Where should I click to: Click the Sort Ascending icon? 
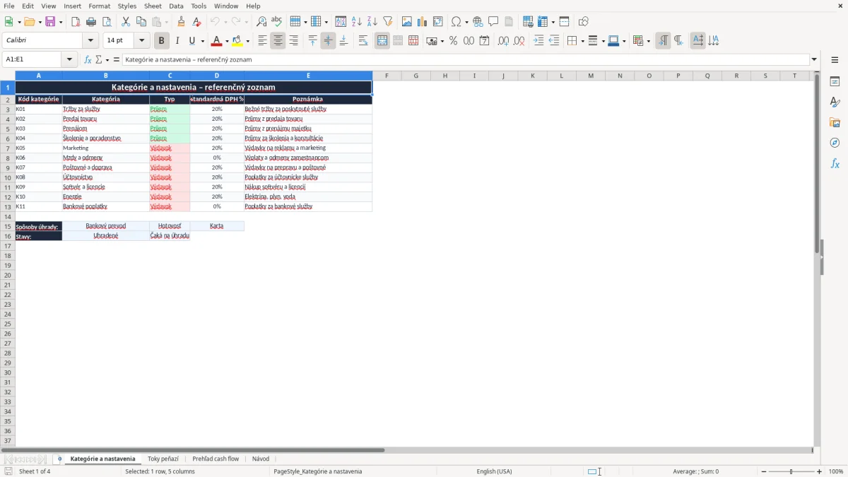(357, 22)
